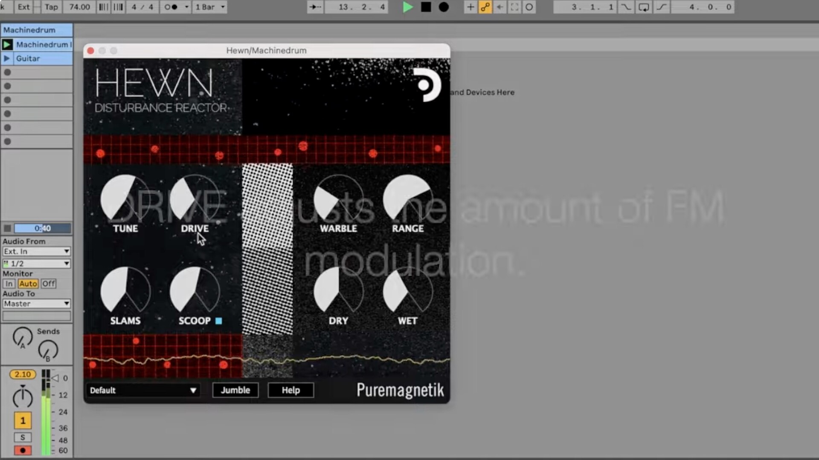Click the clip position display 0:40

[43, 228]
